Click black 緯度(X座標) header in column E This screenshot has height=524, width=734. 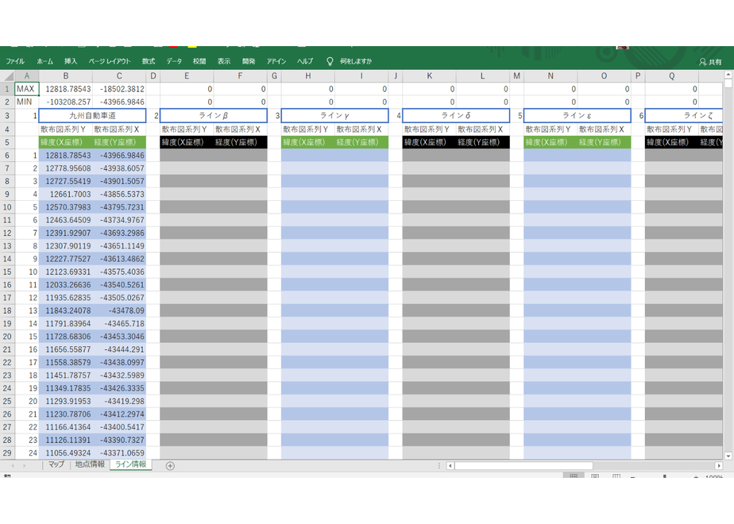pos(187,142)
